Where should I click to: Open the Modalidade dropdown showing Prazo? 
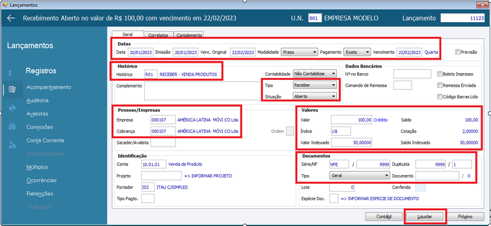click(299, 52)
